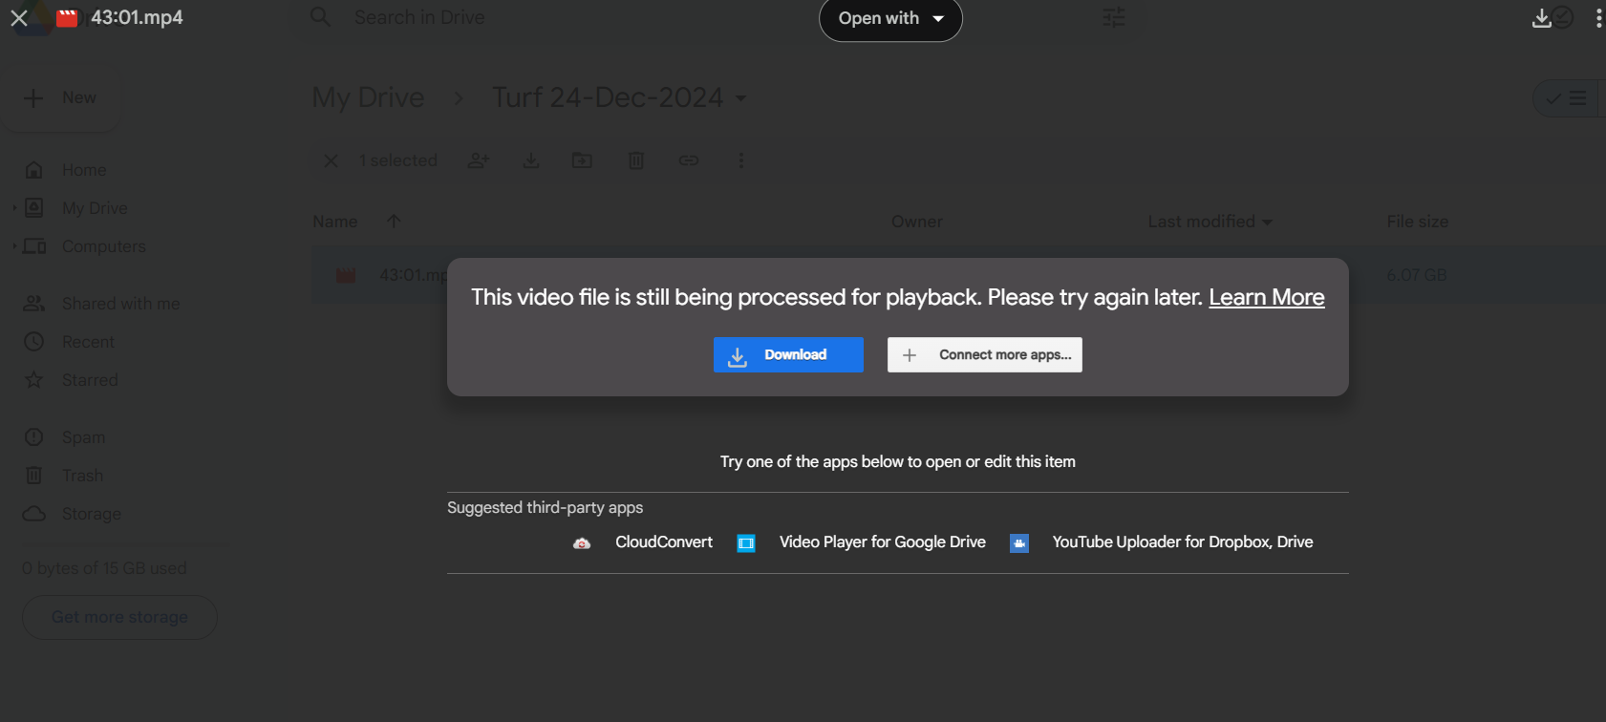Click the download icon in the top-right corner
This screenshot has height=722, width=1606.
(x=1541, y=18)
